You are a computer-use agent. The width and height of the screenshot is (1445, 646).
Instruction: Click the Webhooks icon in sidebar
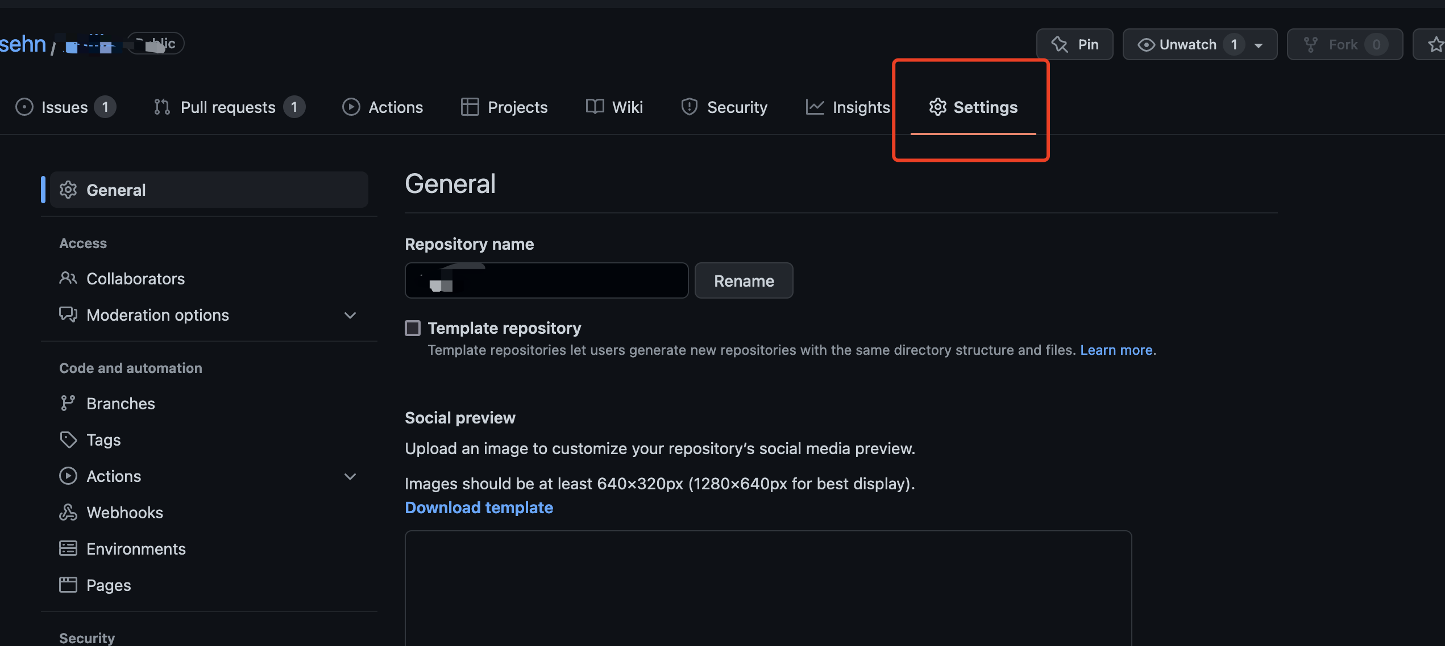pos(68,512)
